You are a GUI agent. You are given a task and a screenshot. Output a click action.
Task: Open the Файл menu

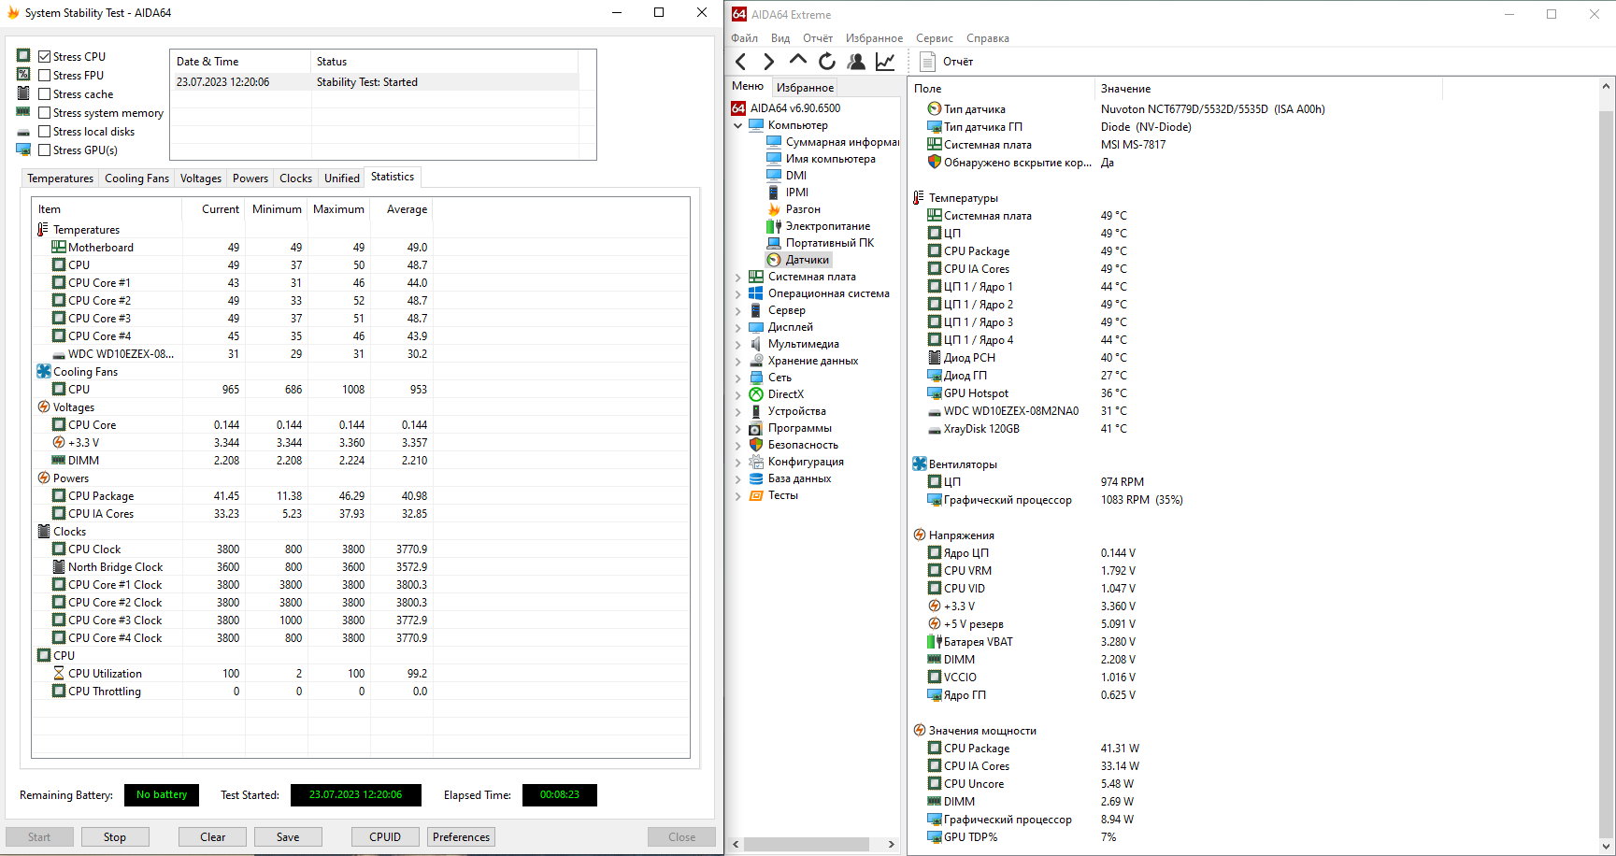pos(745,38)
